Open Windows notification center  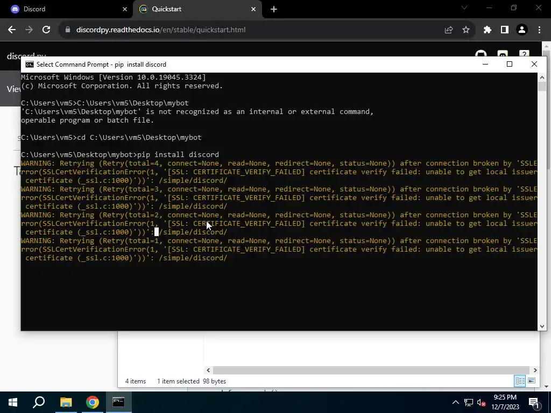pyautogui.click(x=534, y=402)
